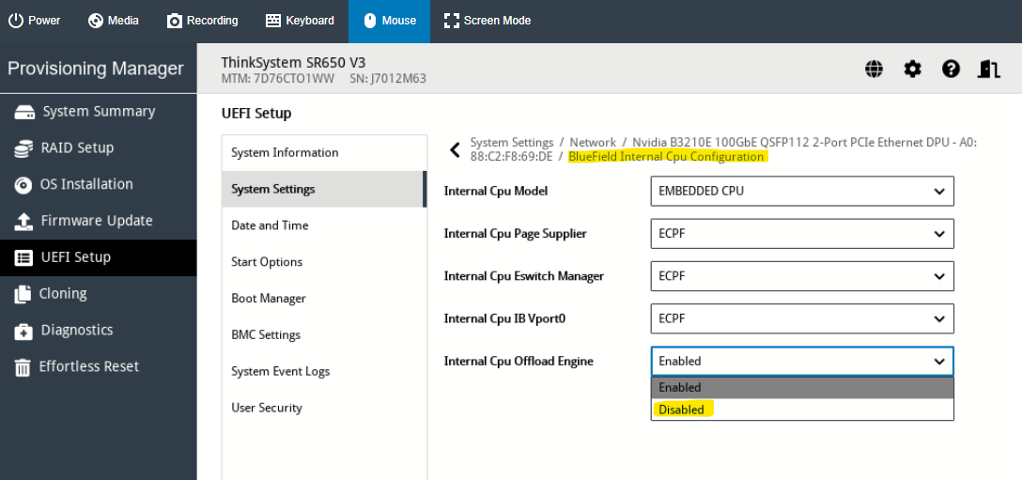Click the exit door icon
The image size is (1022, 480).
(989, 69)
